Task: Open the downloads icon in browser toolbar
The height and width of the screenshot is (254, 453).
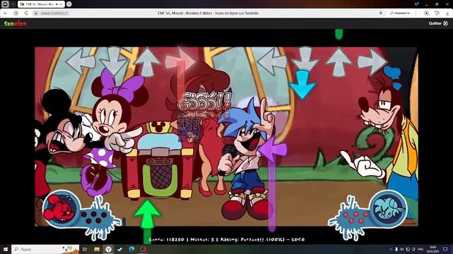Action: pyautogui.click(x=447, y=13)
